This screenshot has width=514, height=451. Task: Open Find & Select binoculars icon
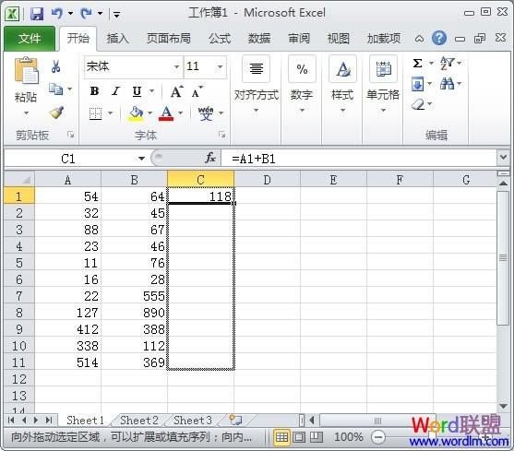click(448, 84)
